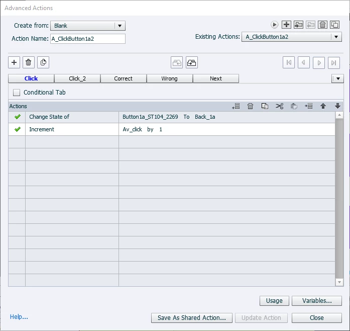This screenshot has width=350, height=331.
Task: Click the actions list scrollbar up arrow
Action: click(x=339, y=115)
